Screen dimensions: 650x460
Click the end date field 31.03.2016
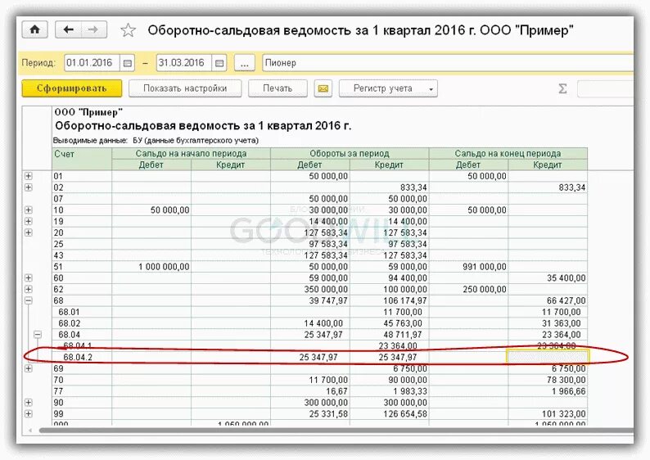pos(184,63)
